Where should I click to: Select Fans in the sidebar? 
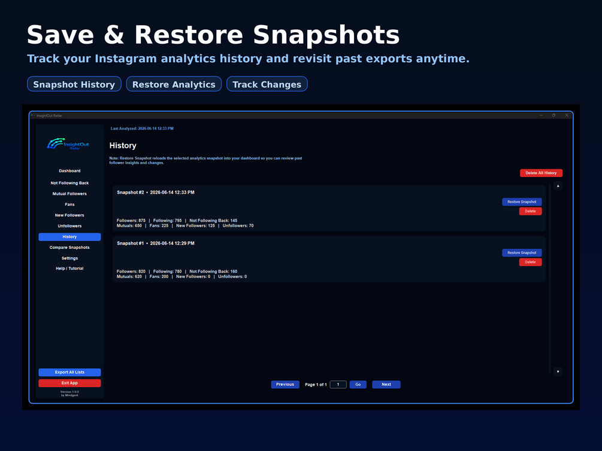pos(69,205)
